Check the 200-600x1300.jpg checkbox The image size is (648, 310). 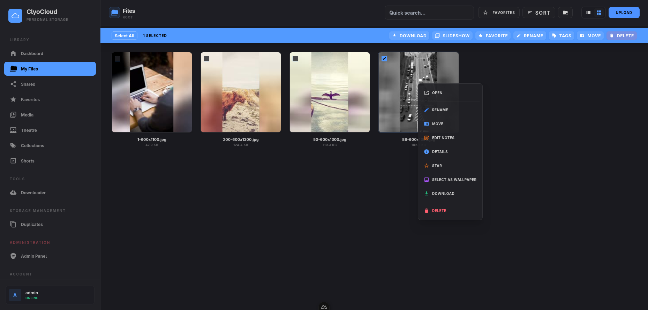(206, 59)
